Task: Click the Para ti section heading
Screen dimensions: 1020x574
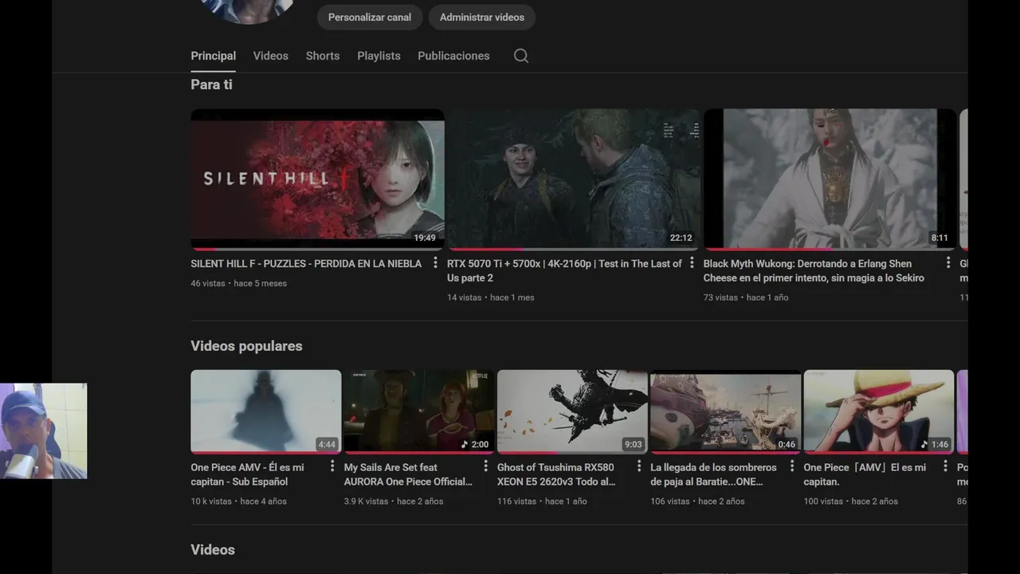Action: point(211,85)
